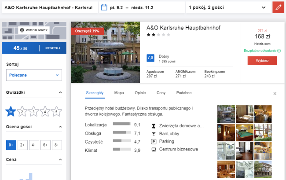286x180 pixels.
Task: Open the pool table room thumbnail
Action: click(245, 132)
